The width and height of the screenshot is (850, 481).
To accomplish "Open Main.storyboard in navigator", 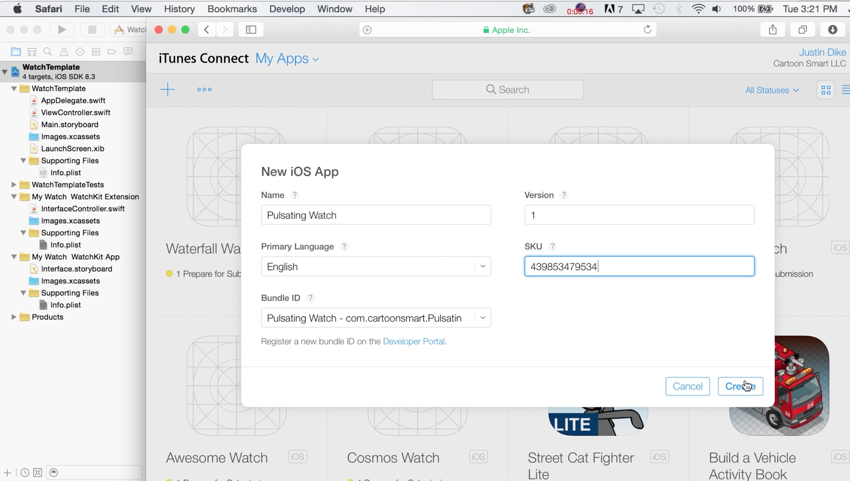I will pos(69,125).
